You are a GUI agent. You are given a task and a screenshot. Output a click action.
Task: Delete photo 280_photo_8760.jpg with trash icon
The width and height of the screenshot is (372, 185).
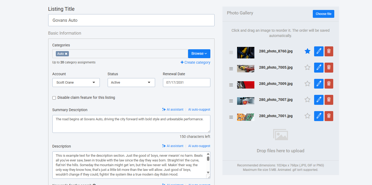[x=329, y=51]
